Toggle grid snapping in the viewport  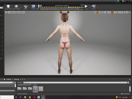107,12
